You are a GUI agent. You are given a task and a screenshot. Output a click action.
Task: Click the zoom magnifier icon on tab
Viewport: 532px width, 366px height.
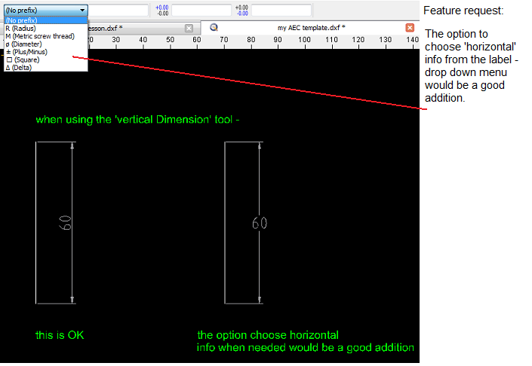point(214,27)
